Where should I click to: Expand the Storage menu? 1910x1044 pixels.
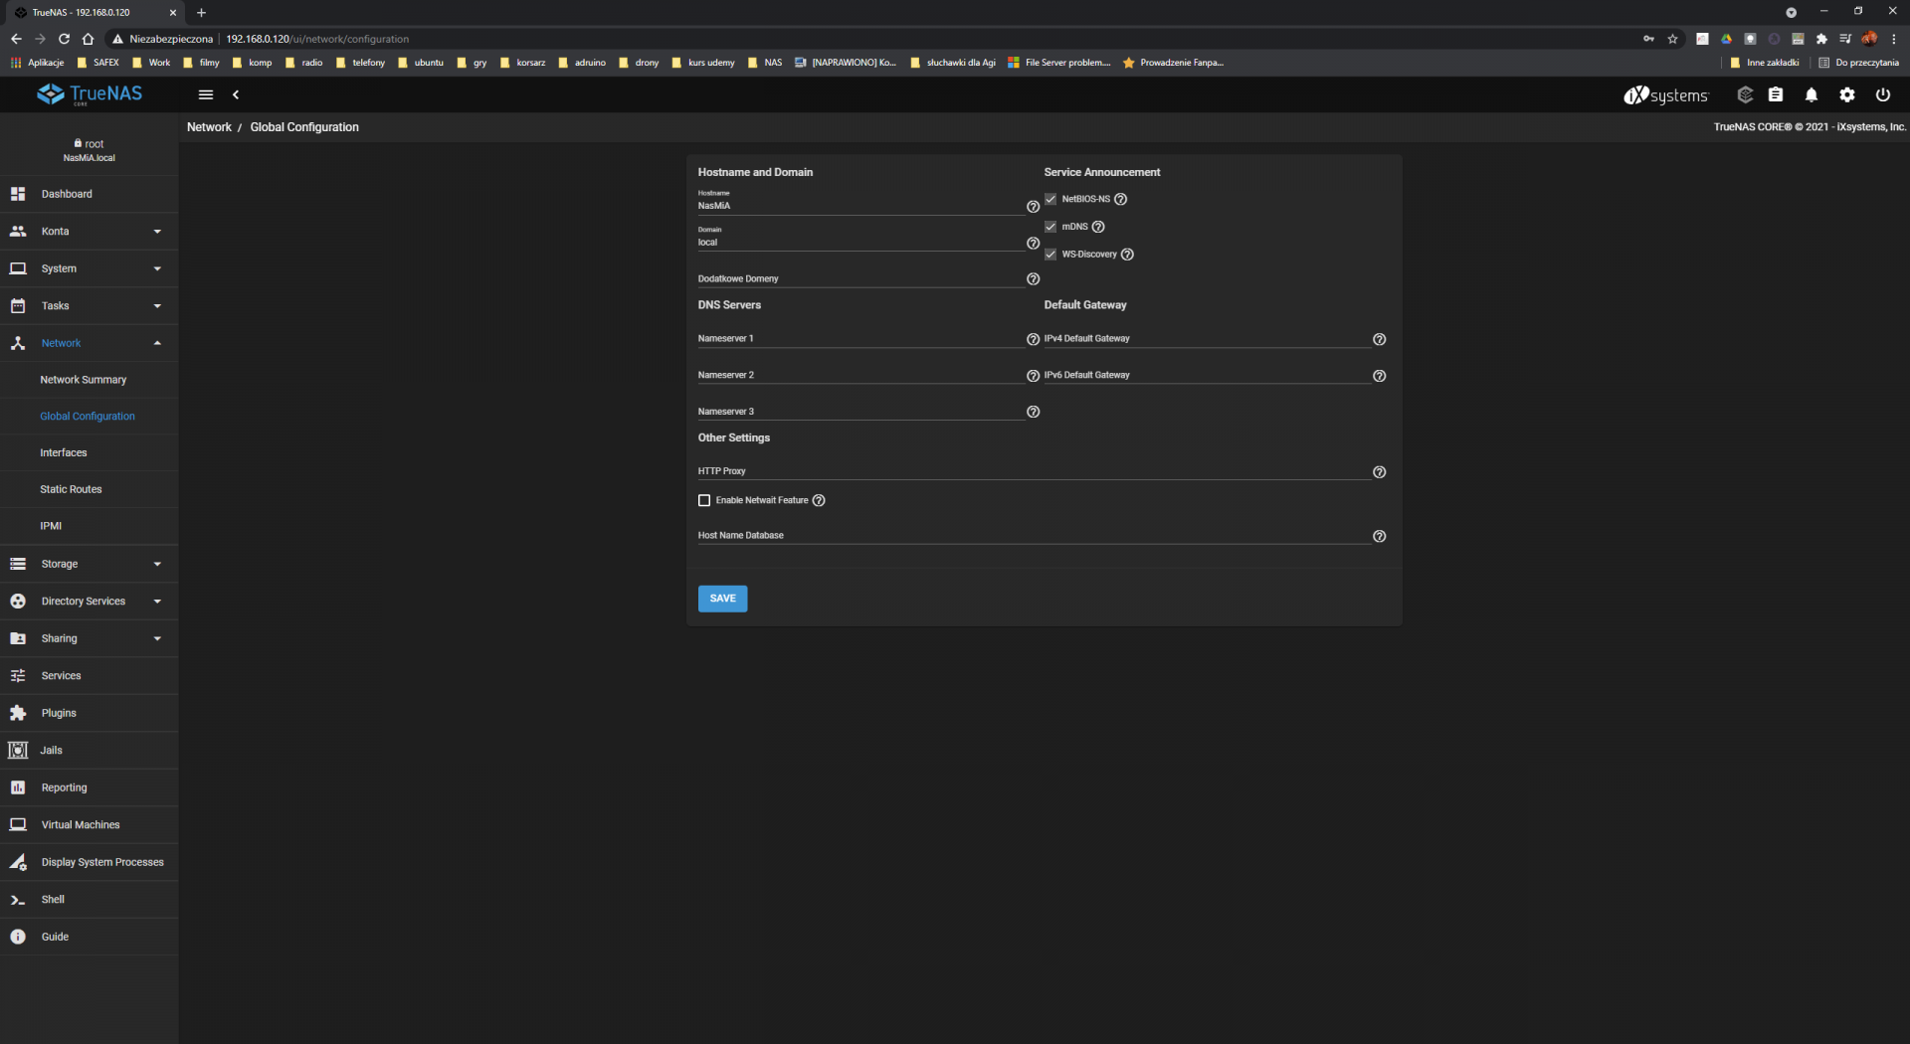pyautogui.click(x=90, y=564)
